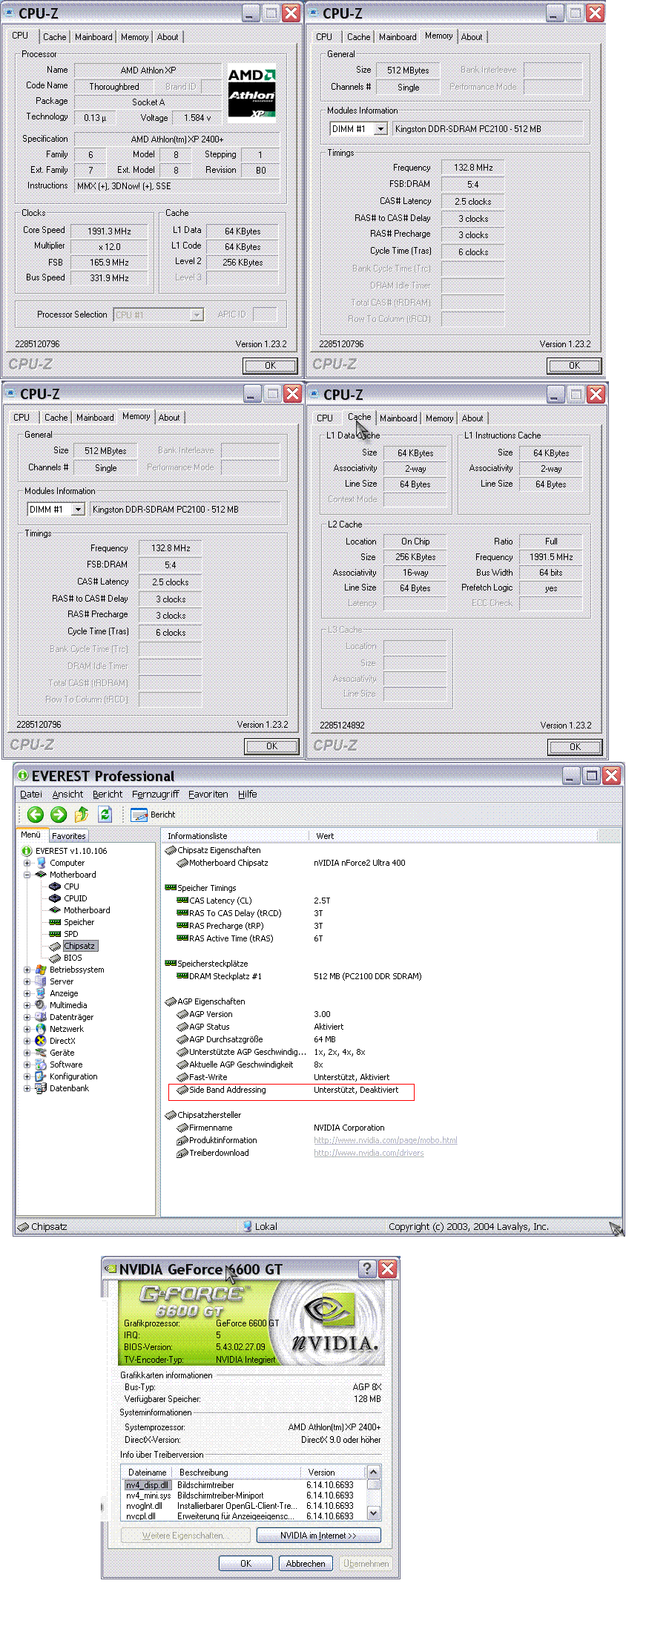Open the Datei menu in EVEREST
The image size is (669, 1632).
[x=31, y=794]
